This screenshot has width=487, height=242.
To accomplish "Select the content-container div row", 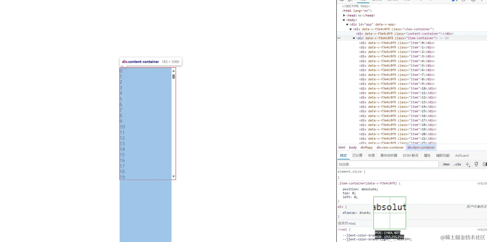I will 405,34.
